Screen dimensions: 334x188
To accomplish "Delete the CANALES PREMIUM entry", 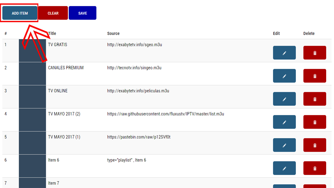I will click(315, 76).
